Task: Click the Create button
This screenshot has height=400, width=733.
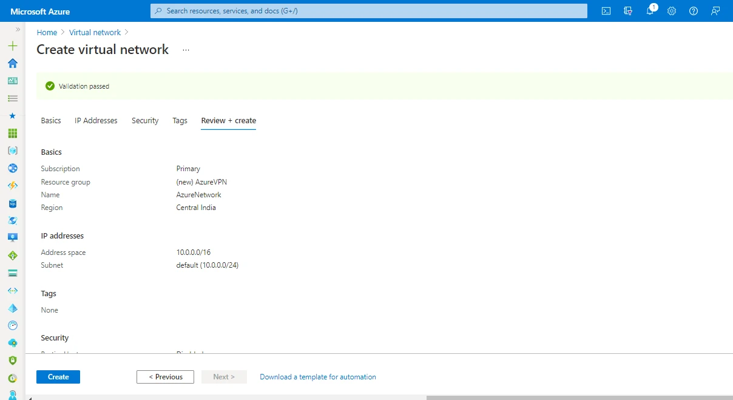Action: pyautogui.click(x=58, y=376)
